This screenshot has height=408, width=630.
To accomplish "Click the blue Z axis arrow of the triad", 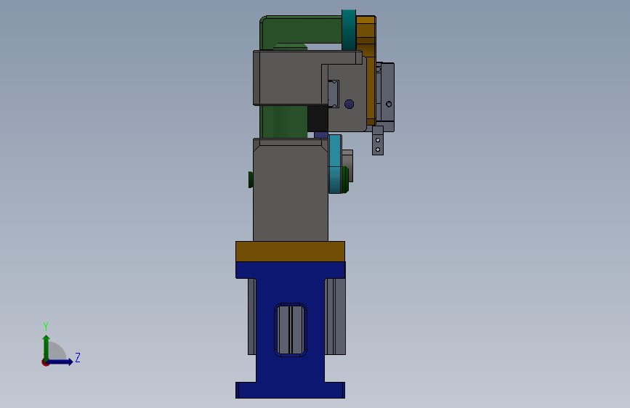I will coord(60,362).
